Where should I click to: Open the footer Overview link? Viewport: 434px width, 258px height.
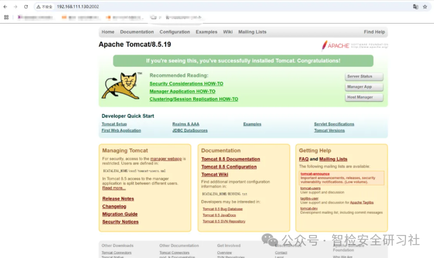click(225, 253)
